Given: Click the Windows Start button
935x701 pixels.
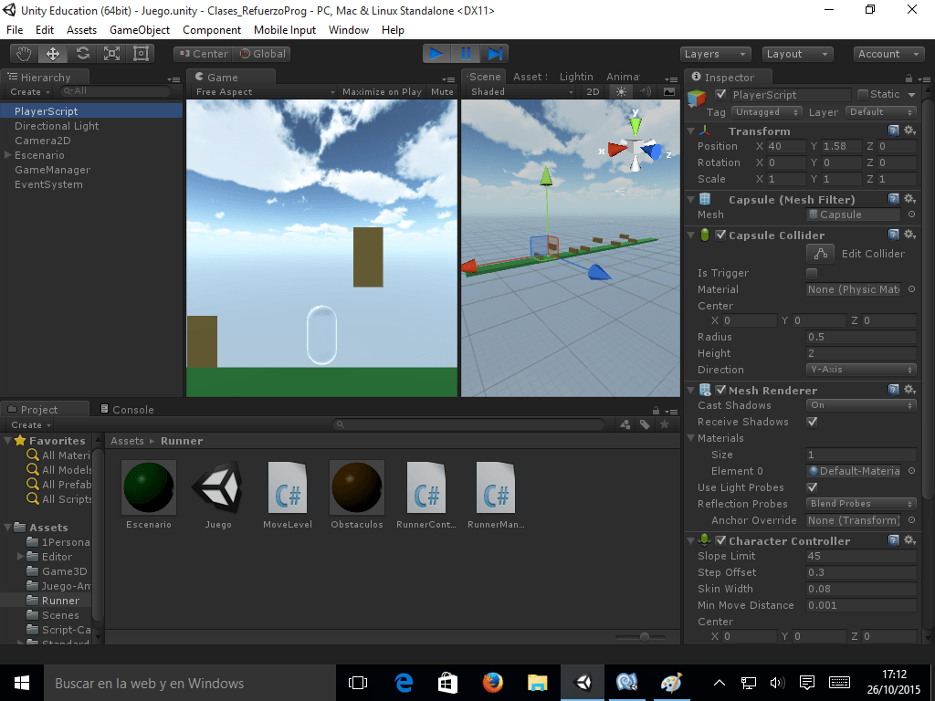Looking at the screenshot, I should point(22,683).
